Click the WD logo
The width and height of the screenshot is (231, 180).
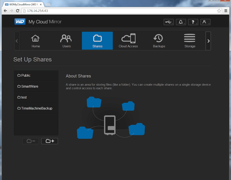pyautogui.click(x=20, y=22)
